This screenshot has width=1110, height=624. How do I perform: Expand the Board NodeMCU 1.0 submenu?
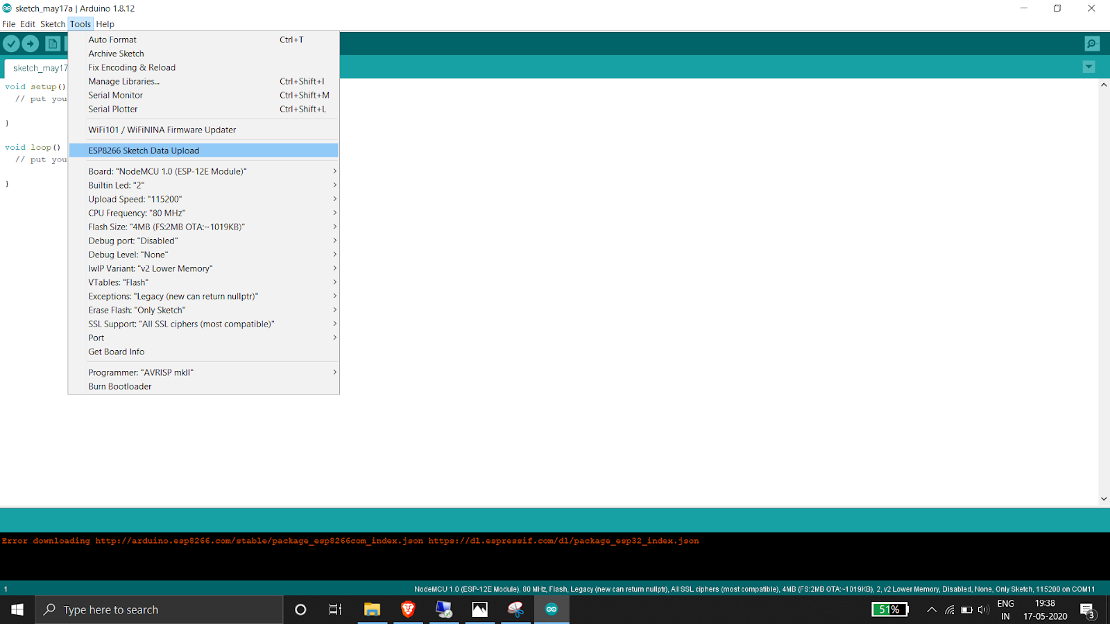tap(203, 171)
